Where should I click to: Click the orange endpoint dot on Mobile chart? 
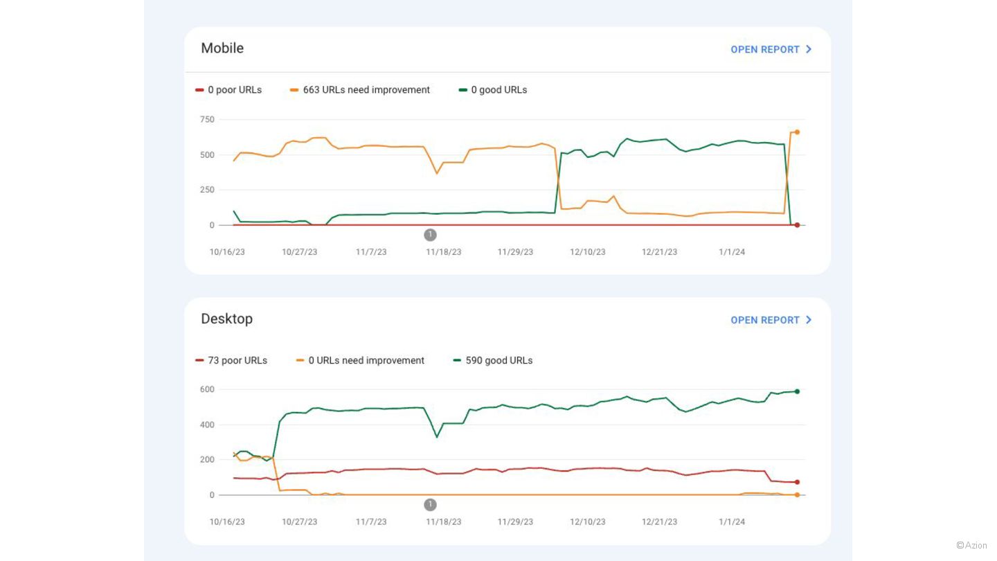point(797,132)
